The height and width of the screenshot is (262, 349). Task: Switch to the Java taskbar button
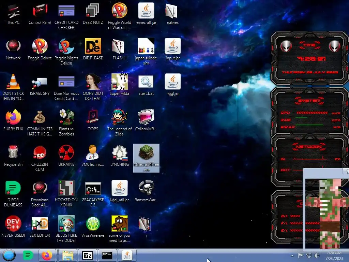(x=127, y=255)
